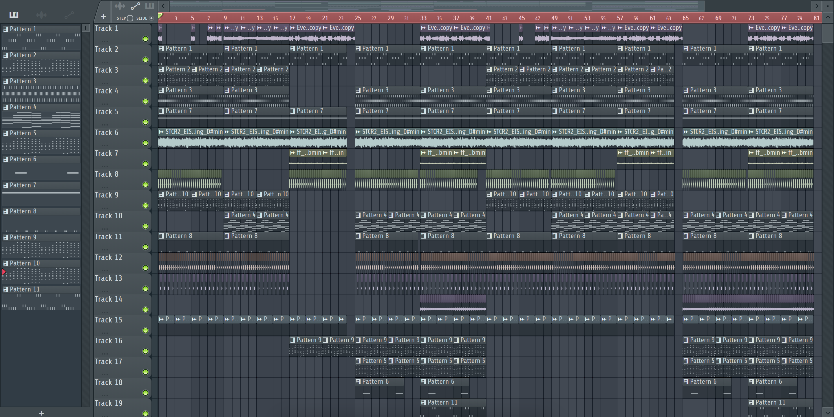This screenshot has height=417, width=834.
Task: Click the piano icon next to Pattern 9 in picker
Action: click(x=6, y=237)
